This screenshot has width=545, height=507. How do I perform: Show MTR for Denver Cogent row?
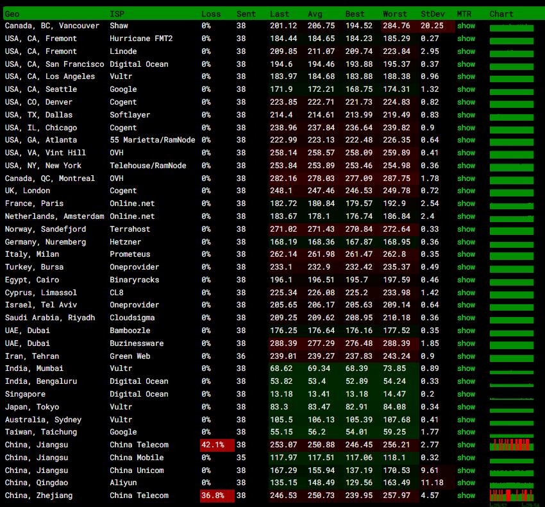466,102
